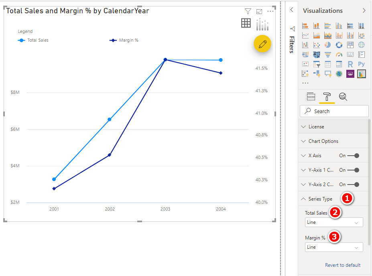Screen dimensions: 372x276
Task: Select the matrix visual icon
Action: tap(339, 64)
